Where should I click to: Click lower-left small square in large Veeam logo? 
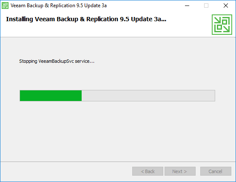(219, 27)
